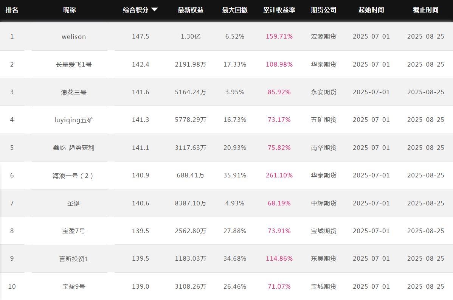Click 五矿期货 company cell
The height and width of the screenshot is (300, 453).
(324, 120)
